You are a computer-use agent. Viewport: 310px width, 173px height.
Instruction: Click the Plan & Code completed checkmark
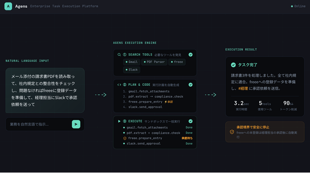[x=190, y=85]
